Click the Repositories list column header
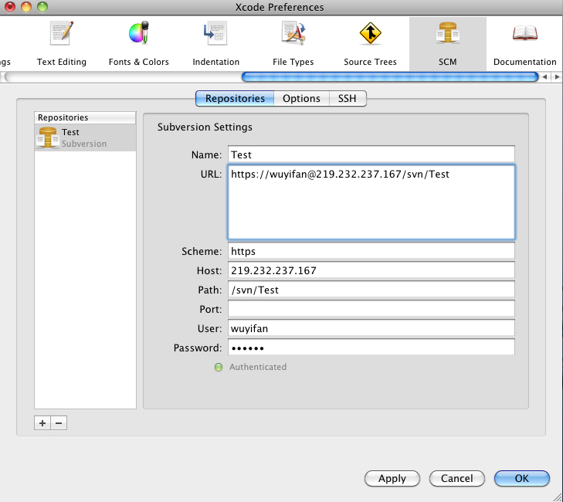Viewport: 563px width, 502px height. (x=85, y=118)
